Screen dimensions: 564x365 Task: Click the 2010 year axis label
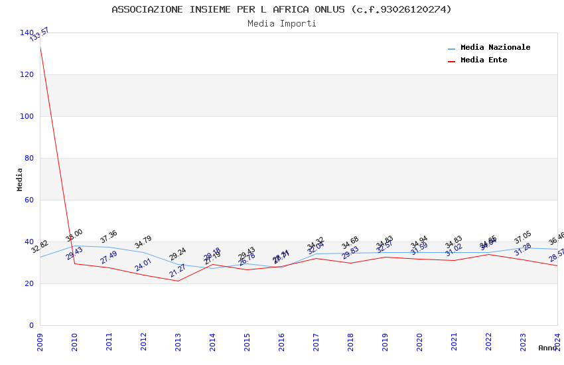(74, 342)
